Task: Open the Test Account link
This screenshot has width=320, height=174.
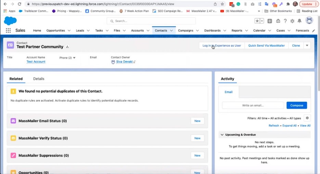Action: pos(36,62)
